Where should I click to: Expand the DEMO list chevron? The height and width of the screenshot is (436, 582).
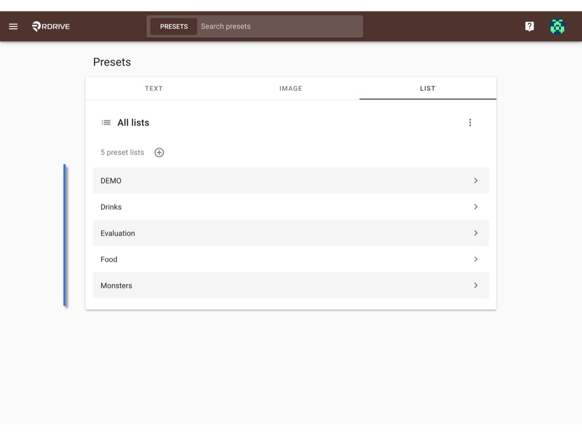point(476,181)
